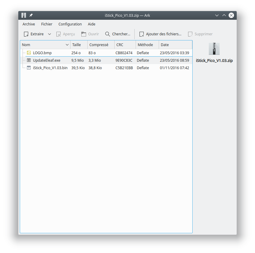This screenshot has height=253, width=255.
Task: Click the iStick_Pico_V1.03.zip label in info panel
Action: (214, 60)
